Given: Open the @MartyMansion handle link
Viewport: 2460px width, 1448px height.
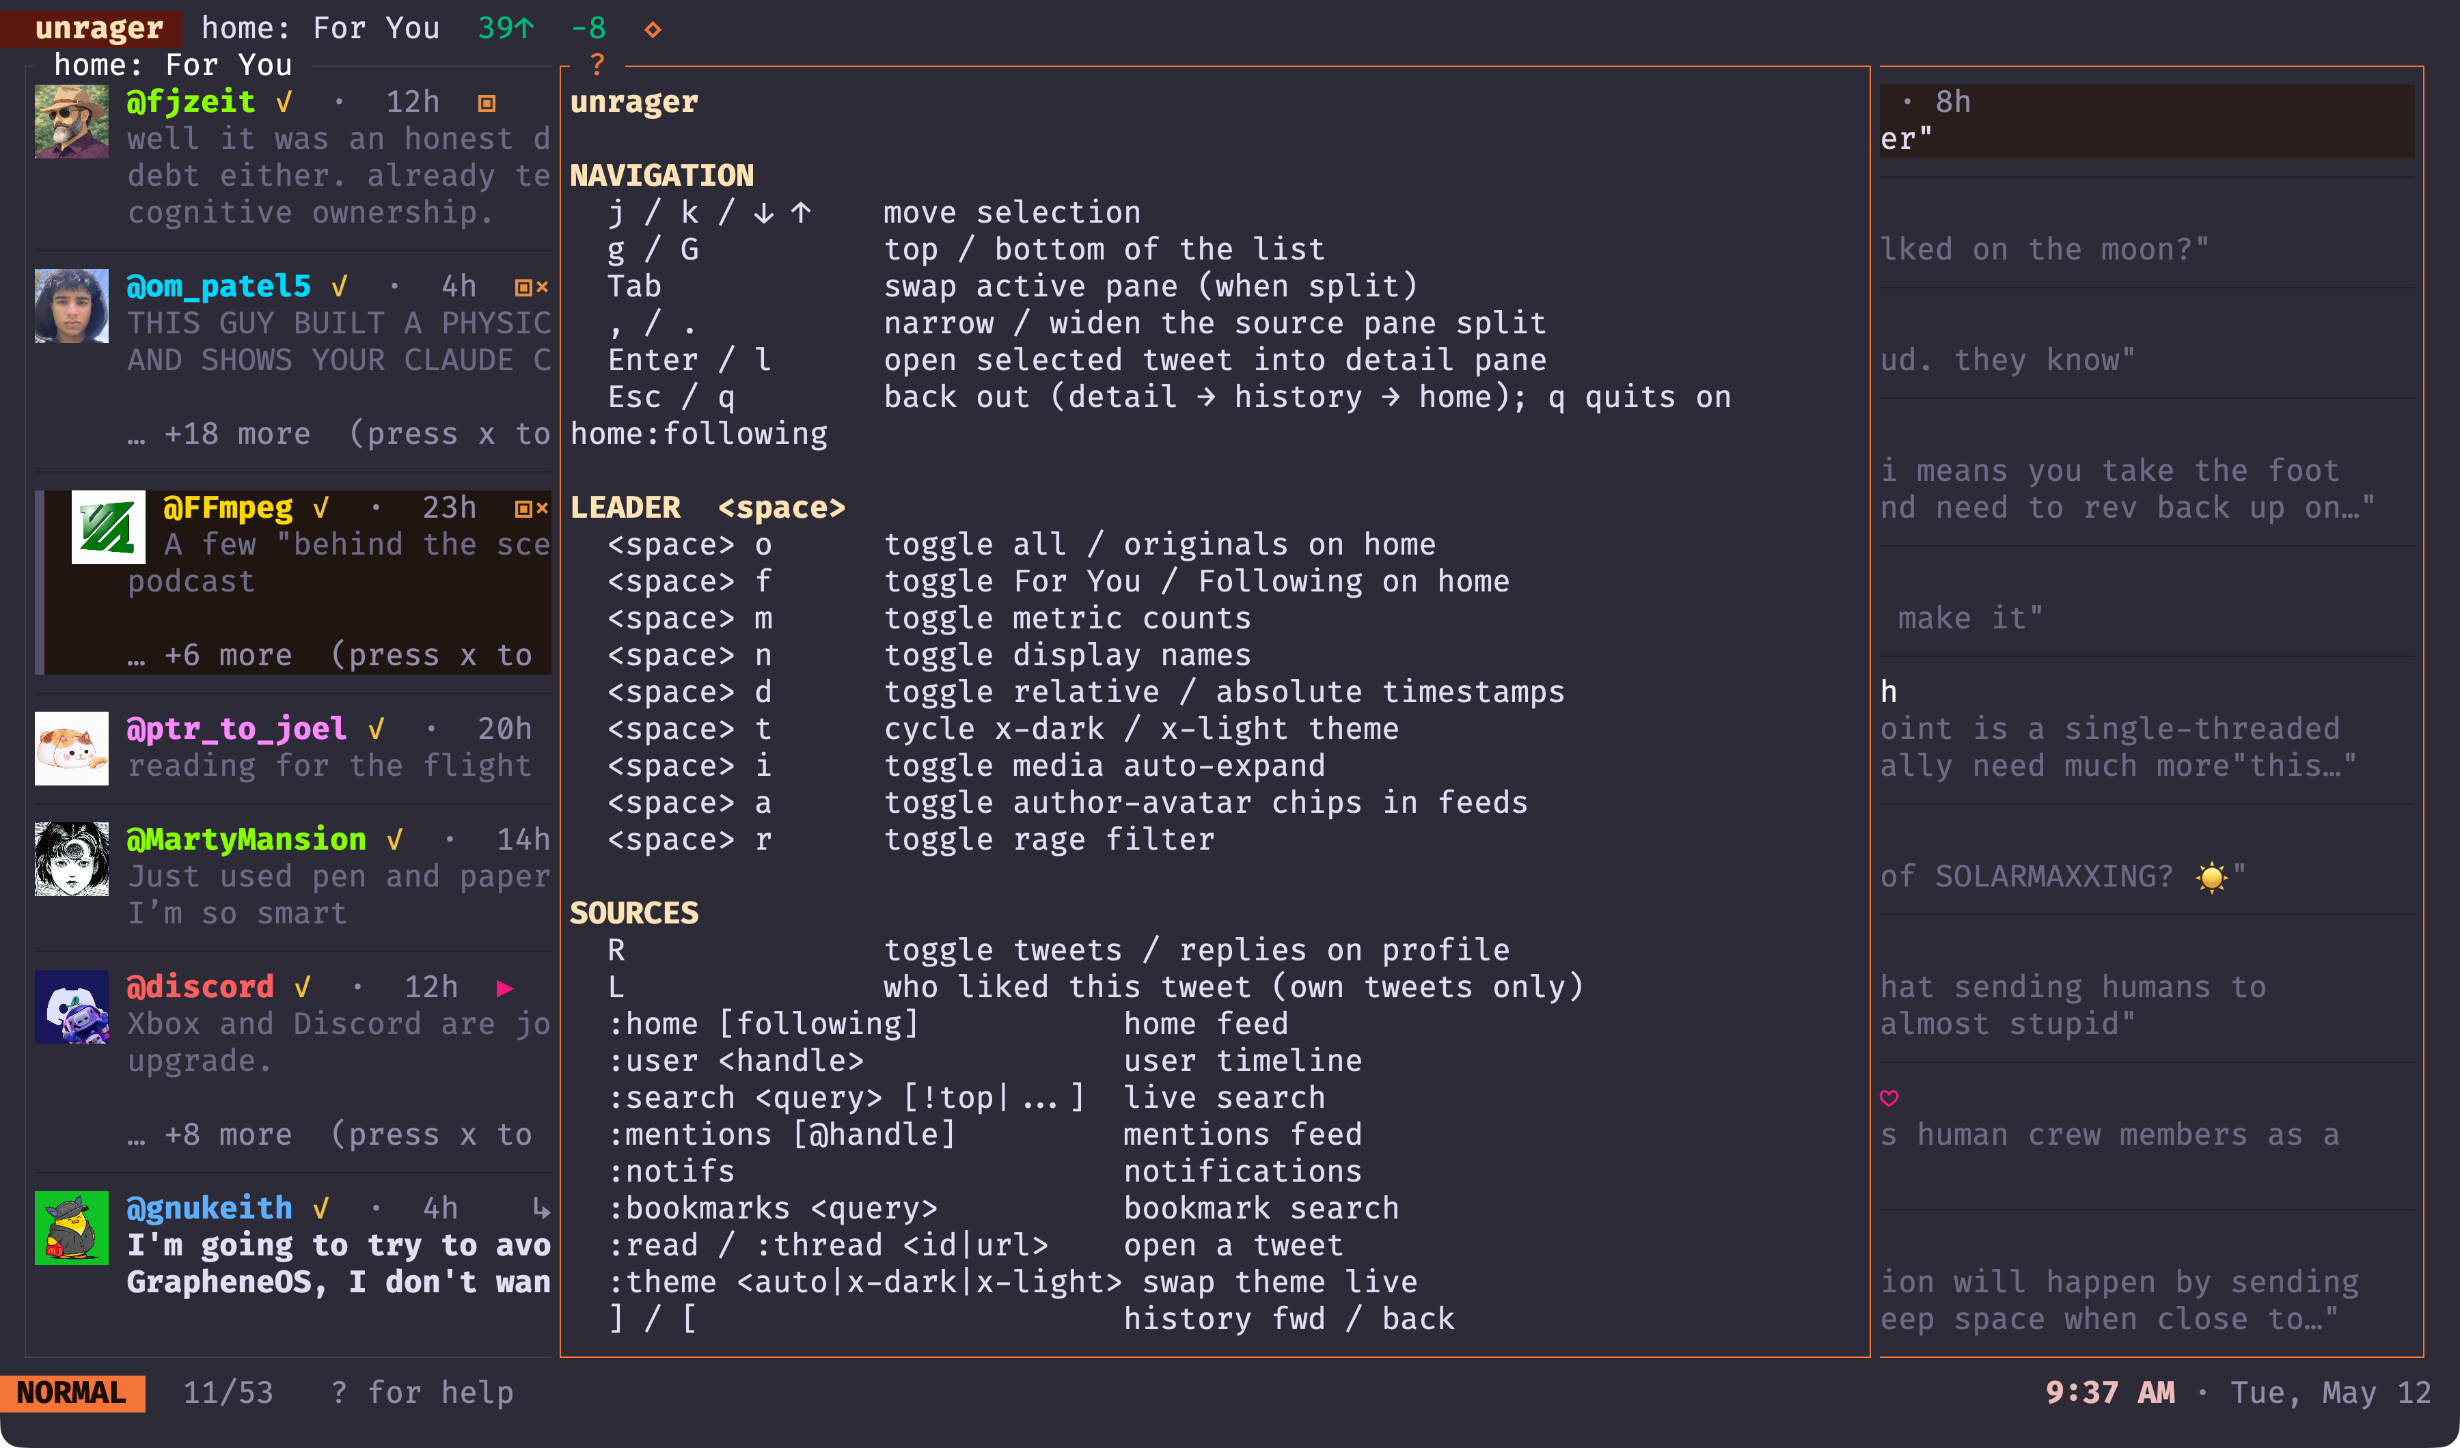Looking at the screenshot, I should point(246,840).
